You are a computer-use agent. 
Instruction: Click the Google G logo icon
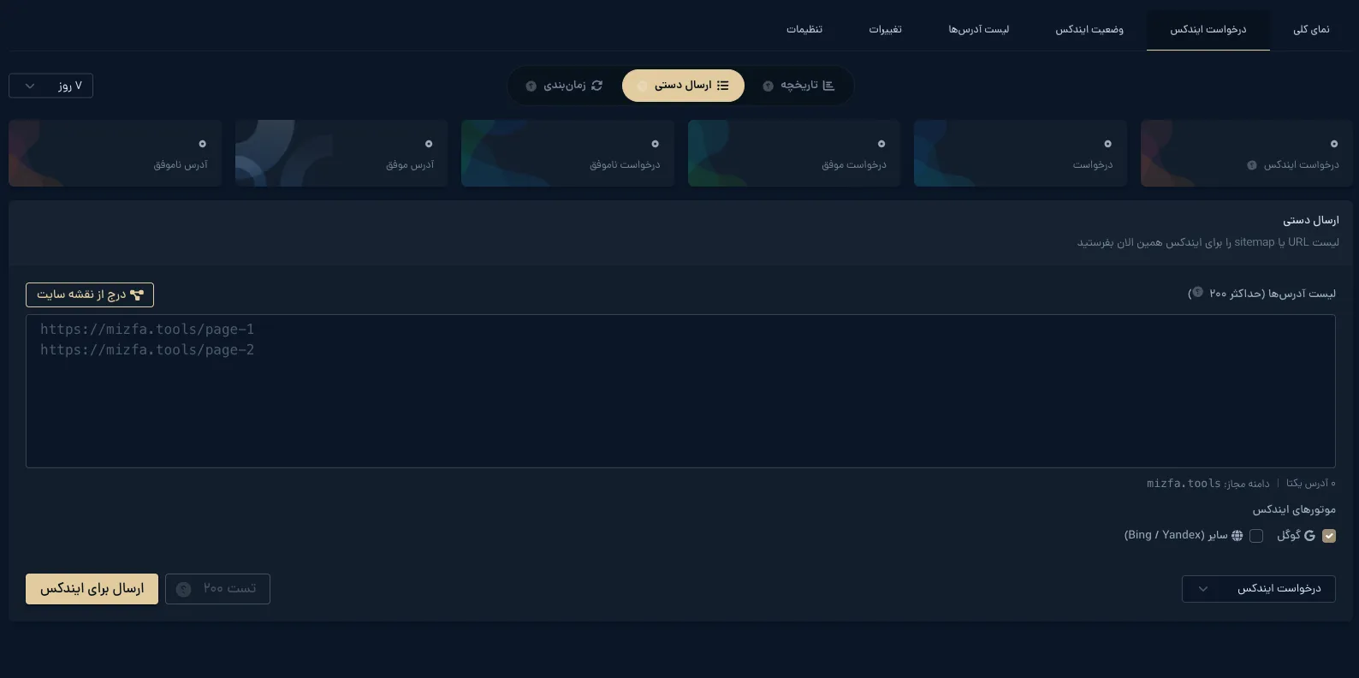coord(1309,536)
